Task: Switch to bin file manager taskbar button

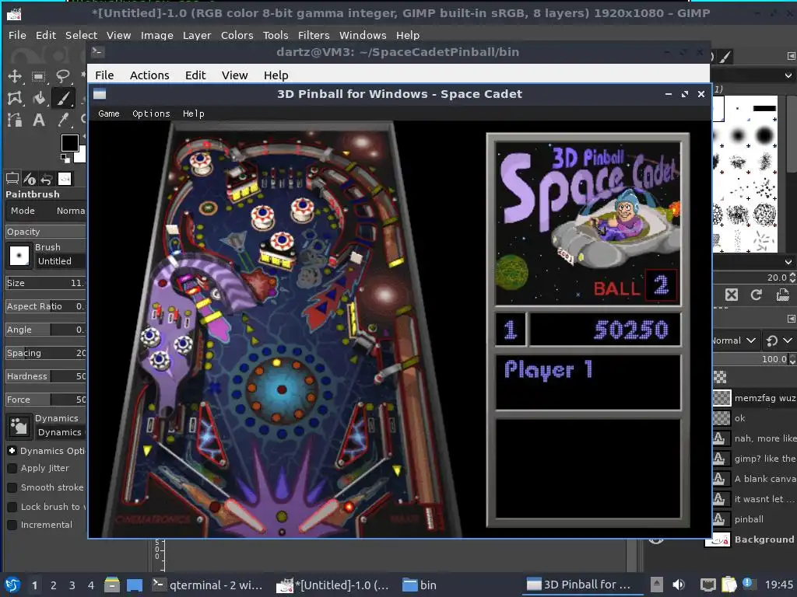Action: click(420, 585)
